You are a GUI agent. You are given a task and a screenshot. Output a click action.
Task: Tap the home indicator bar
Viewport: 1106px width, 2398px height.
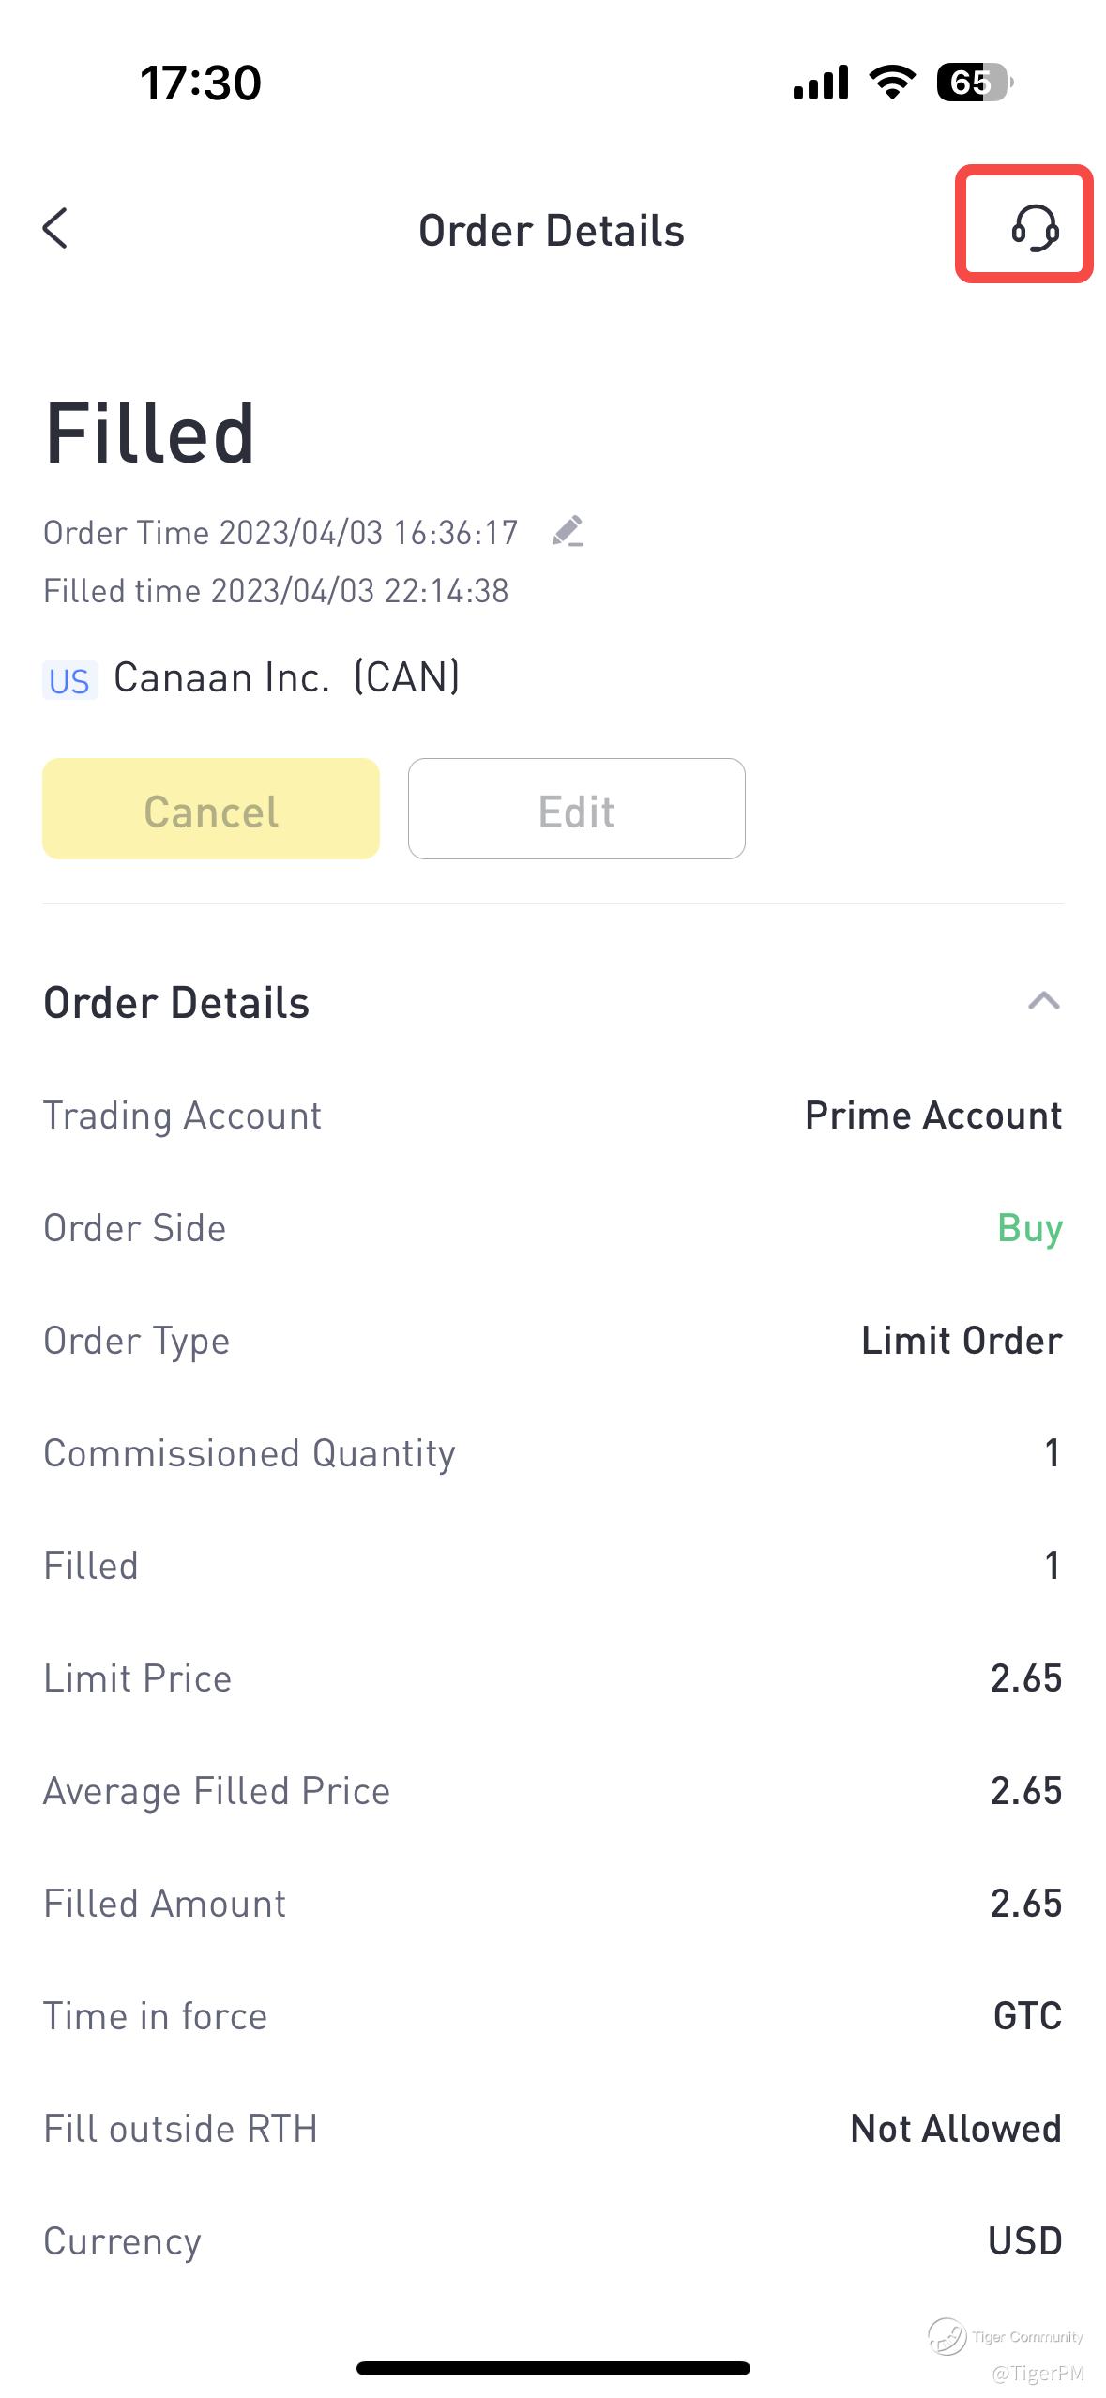coord(553,2368)
